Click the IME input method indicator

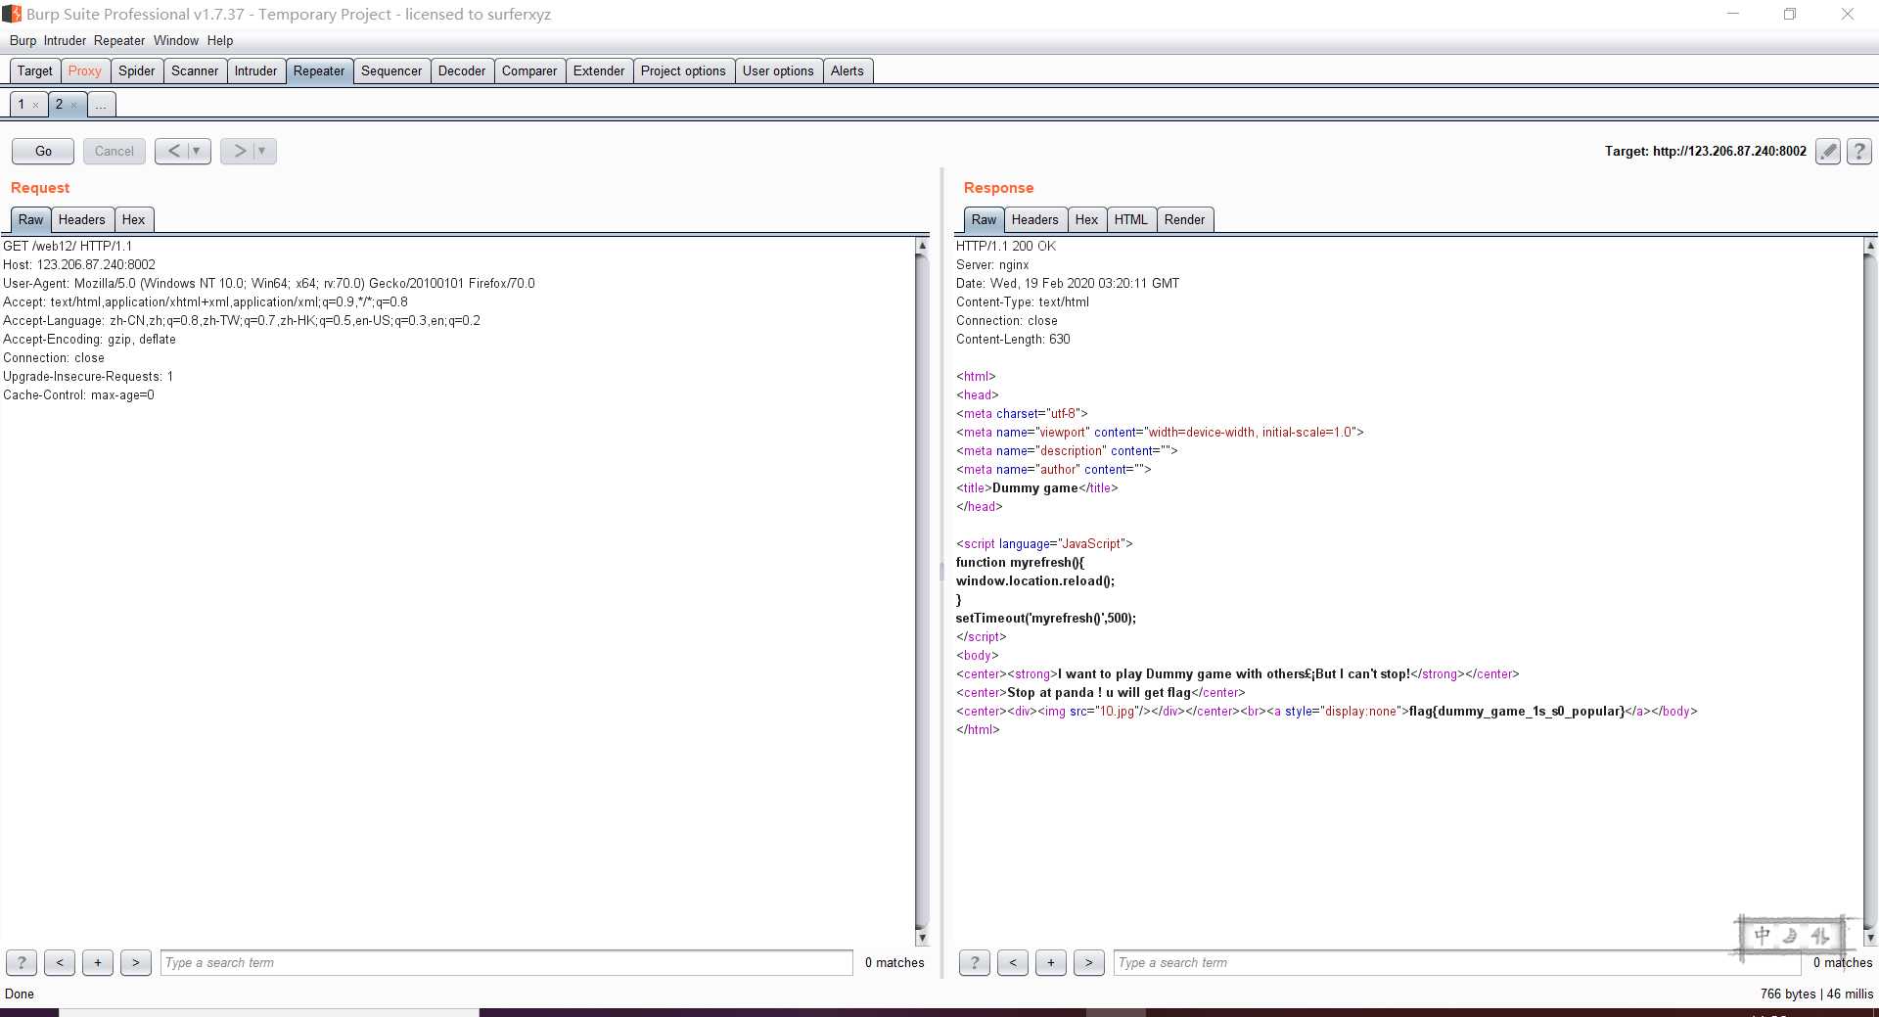(1791, 936)
